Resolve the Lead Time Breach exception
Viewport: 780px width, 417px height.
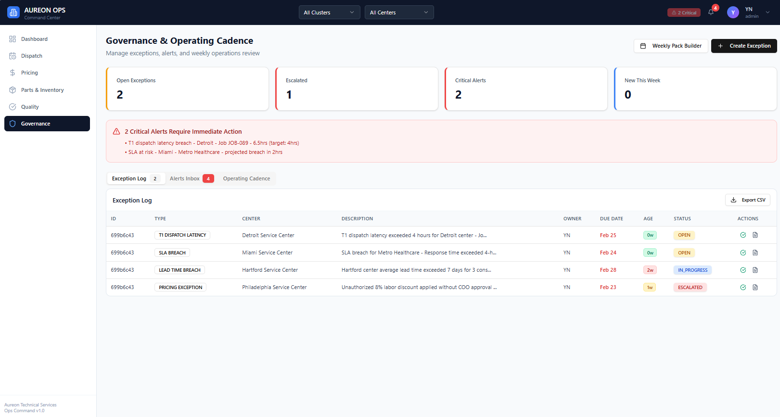click(x=743, y=270)
